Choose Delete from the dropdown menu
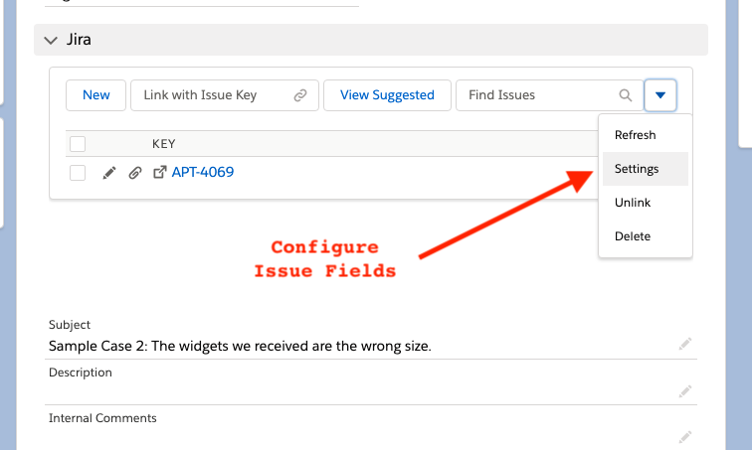The width and height of the screenshot is (752, 450). [x=633, y=236]
